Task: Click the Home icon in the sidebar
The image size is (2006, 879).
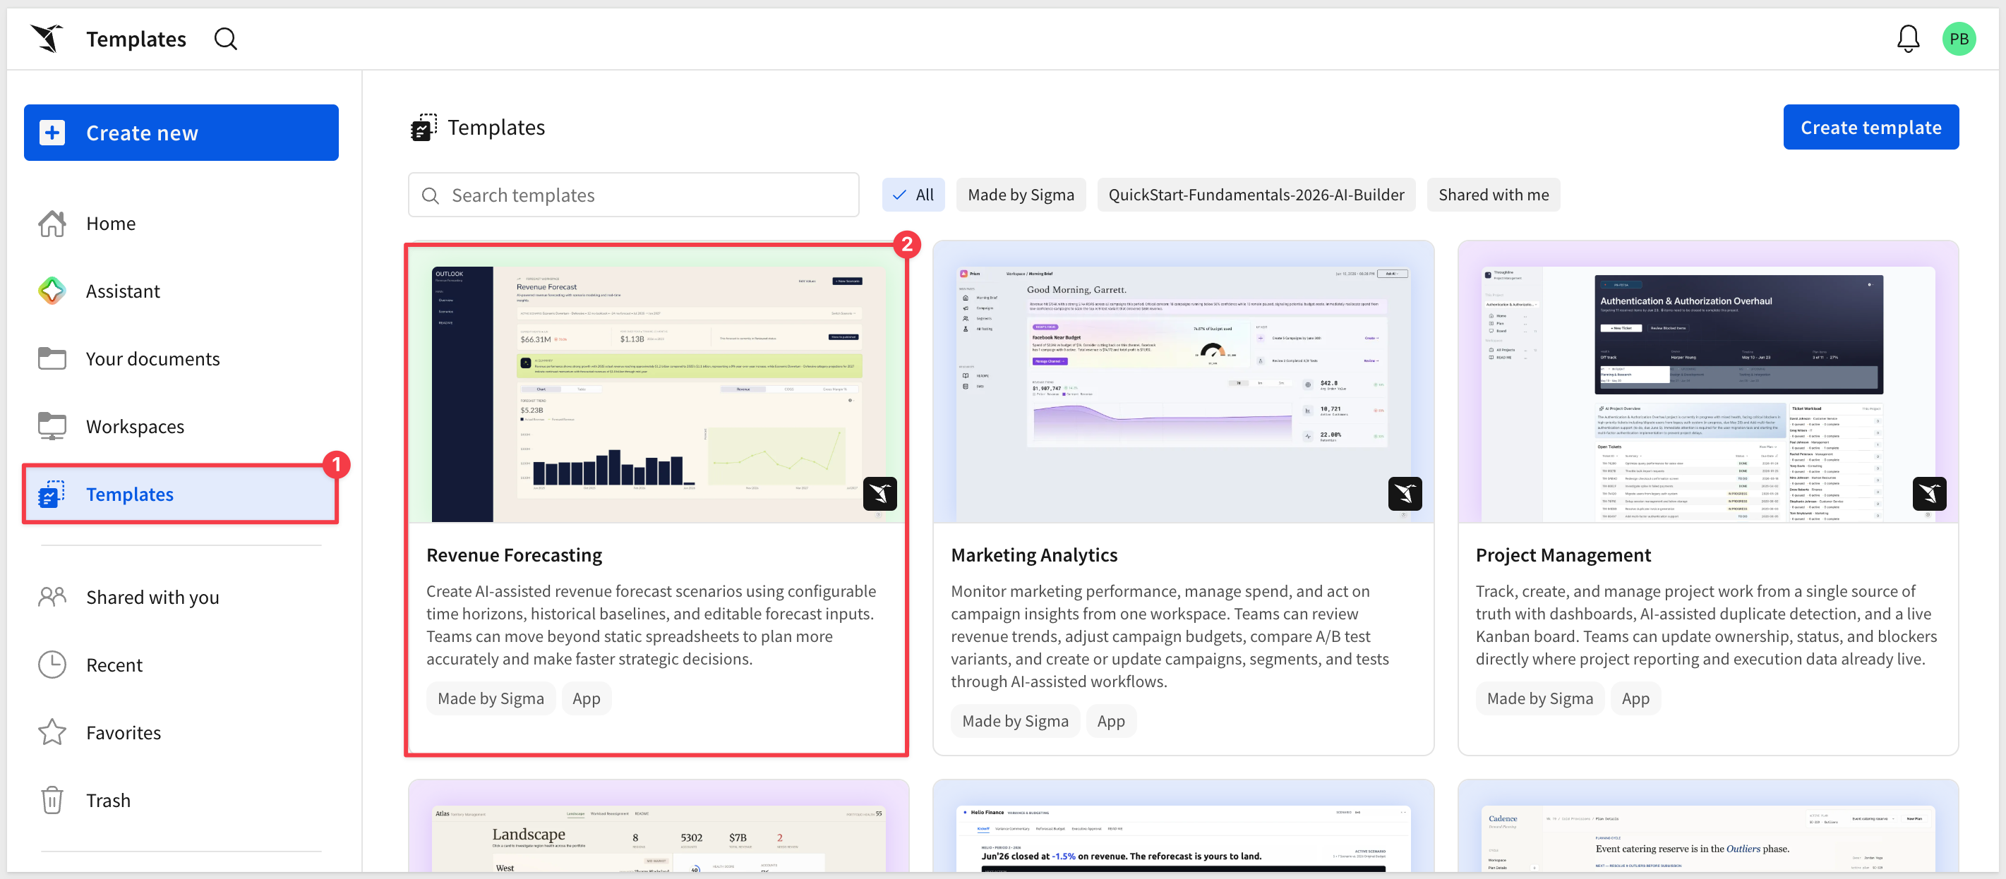Action: click(52, 224)
